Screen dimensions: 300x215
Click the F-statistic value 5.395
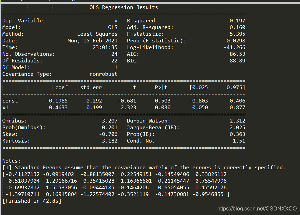237,34
